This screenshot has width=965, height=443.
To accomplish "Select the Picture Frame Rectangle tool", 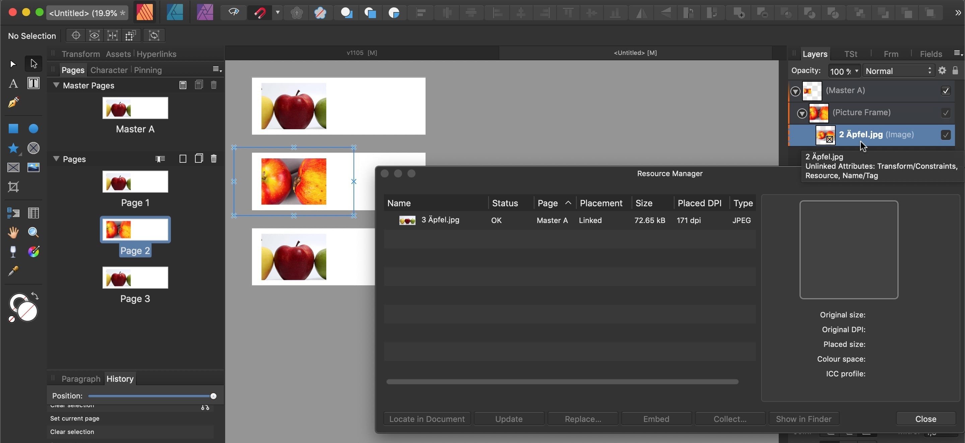I will (13, 167).
